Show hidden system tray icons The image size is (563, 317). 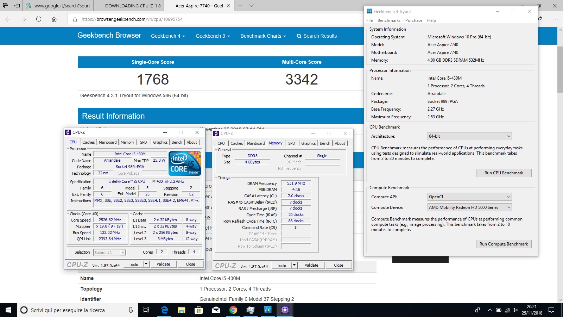click(x=490, y=310)
